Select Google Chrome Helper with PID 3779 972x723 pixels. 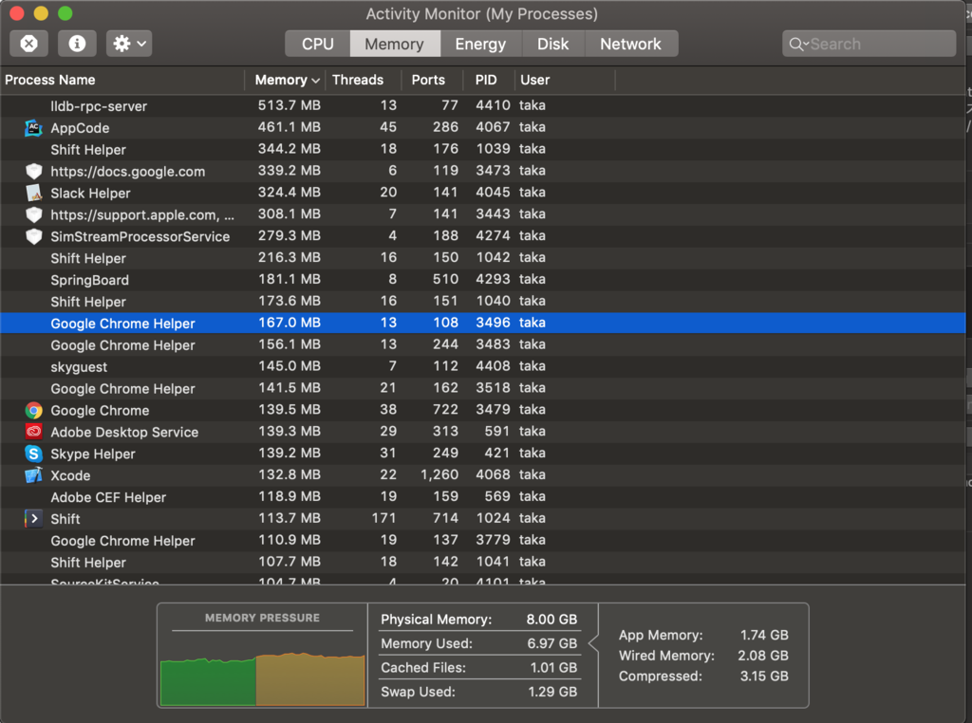coord(483,540)
